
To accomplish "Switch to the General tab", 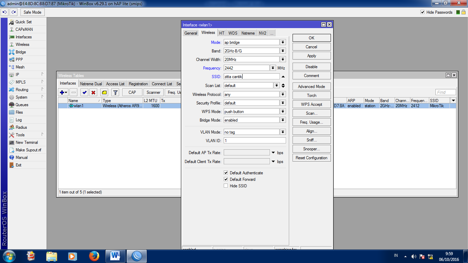I will pos(190,33).
